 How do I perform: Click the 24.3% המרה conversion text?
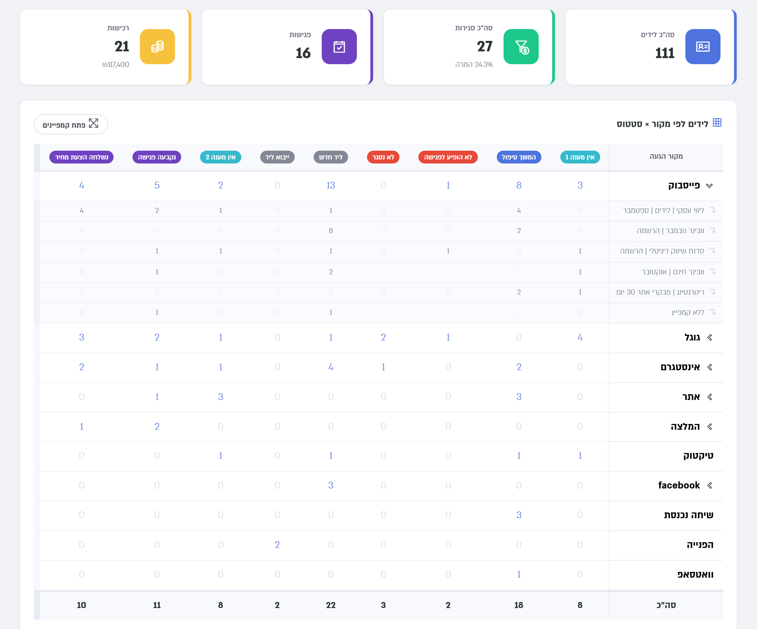point(474,65)
